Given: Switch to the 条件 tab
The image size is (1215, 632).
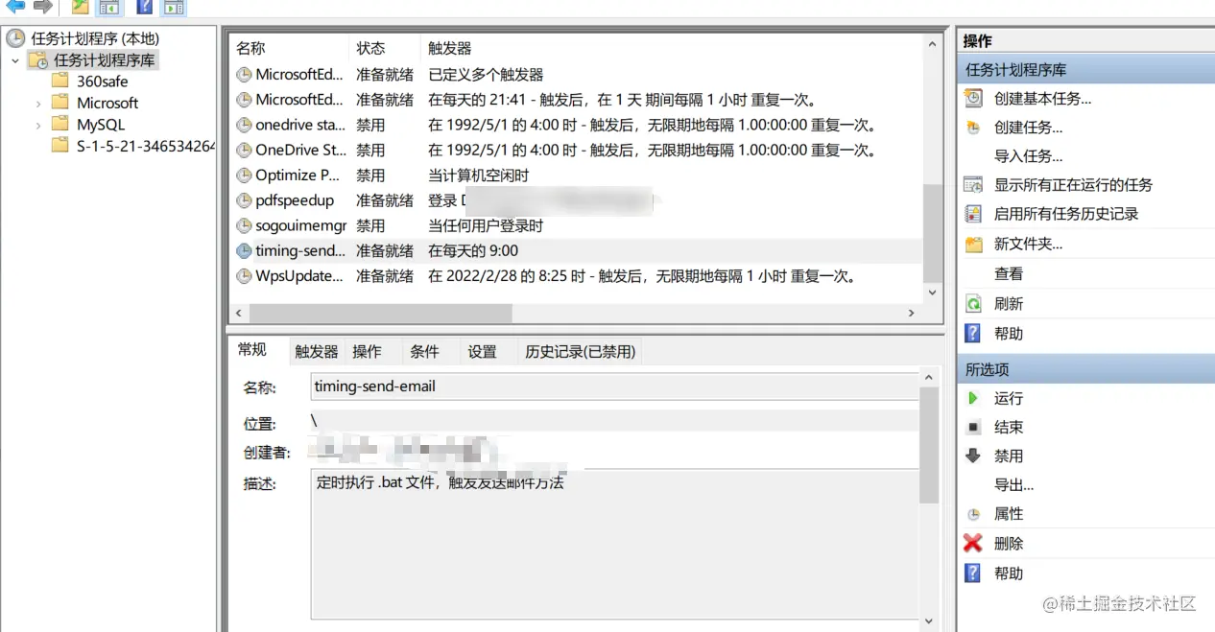Looking at the screenshot, I should [x=424, y=352].
